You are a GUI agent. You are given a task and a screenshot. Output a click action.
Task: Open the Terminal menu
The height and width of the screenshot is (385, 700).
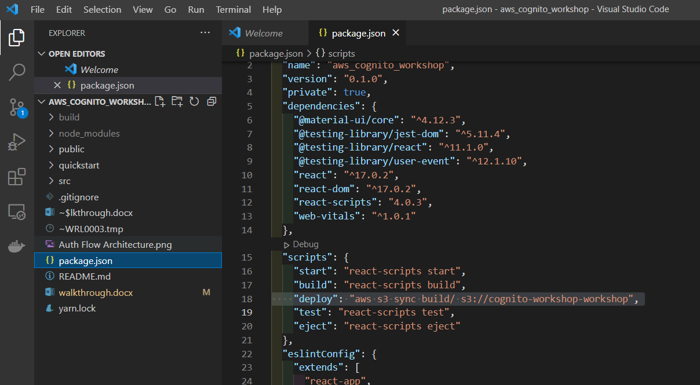click(234, 9)
